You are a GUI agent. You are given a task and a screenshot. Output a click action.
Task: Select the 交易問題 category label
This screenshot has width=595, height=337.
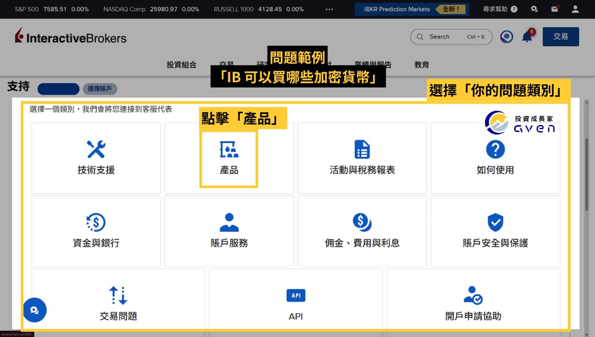[x=118, y=316]
